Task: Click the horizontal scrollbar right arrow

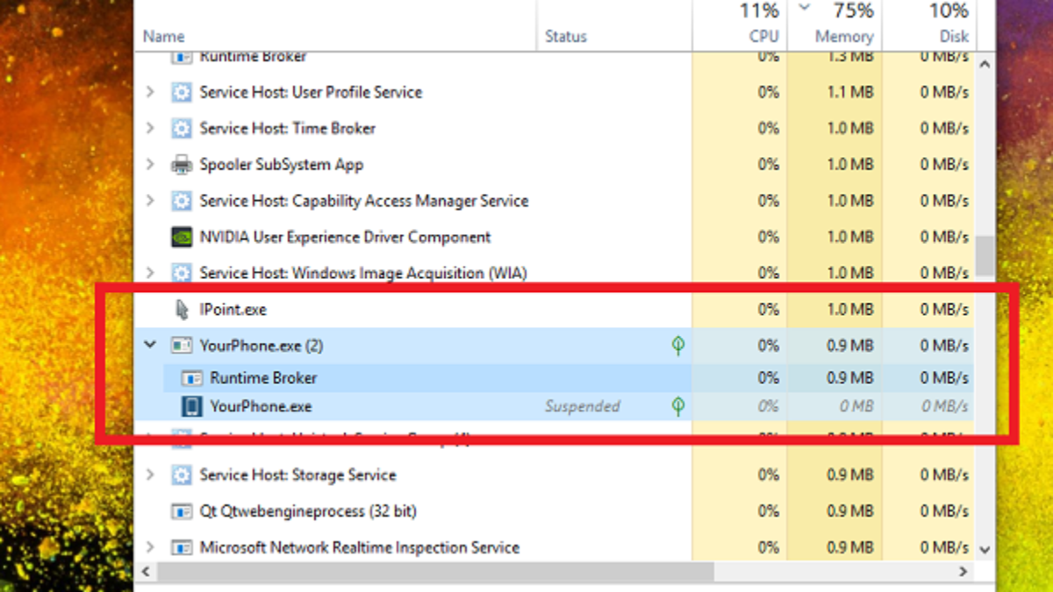Action: [x=965, y=571]
